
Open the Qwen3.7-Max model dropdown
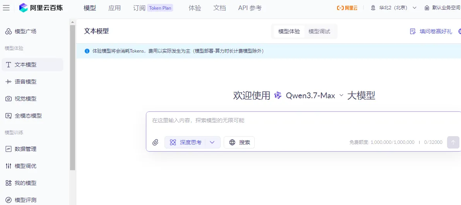[315, 96]
